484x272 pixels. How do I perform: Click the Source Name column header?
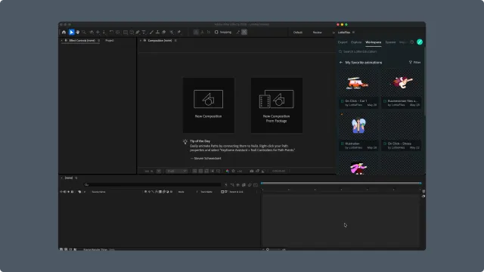(99, 192)
